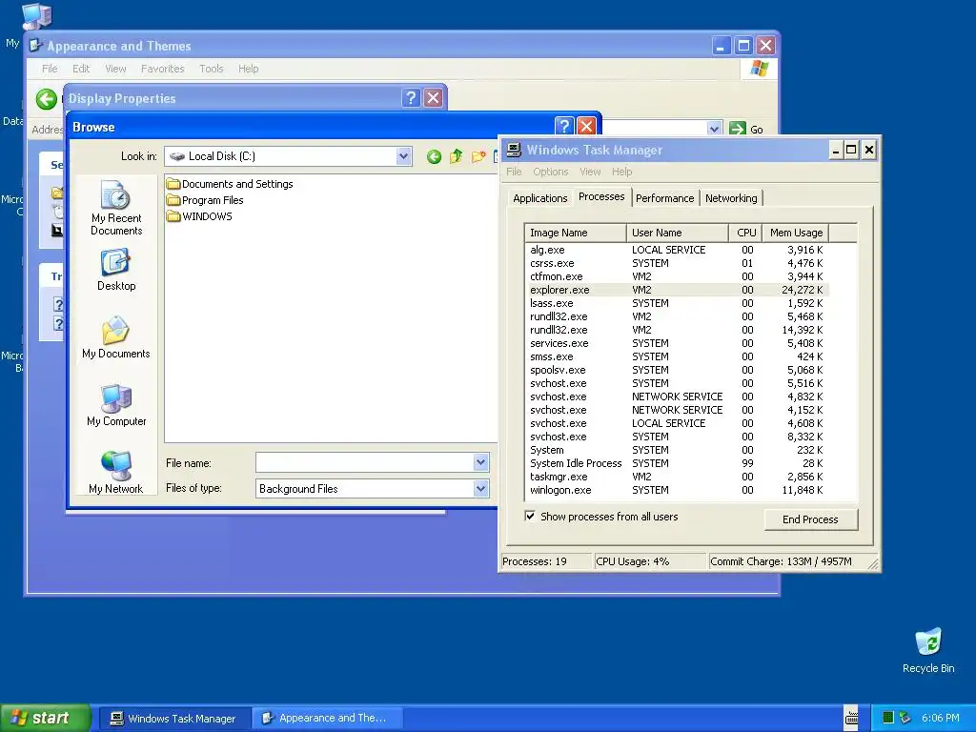Select the alg.exe process row

point(678,250)
